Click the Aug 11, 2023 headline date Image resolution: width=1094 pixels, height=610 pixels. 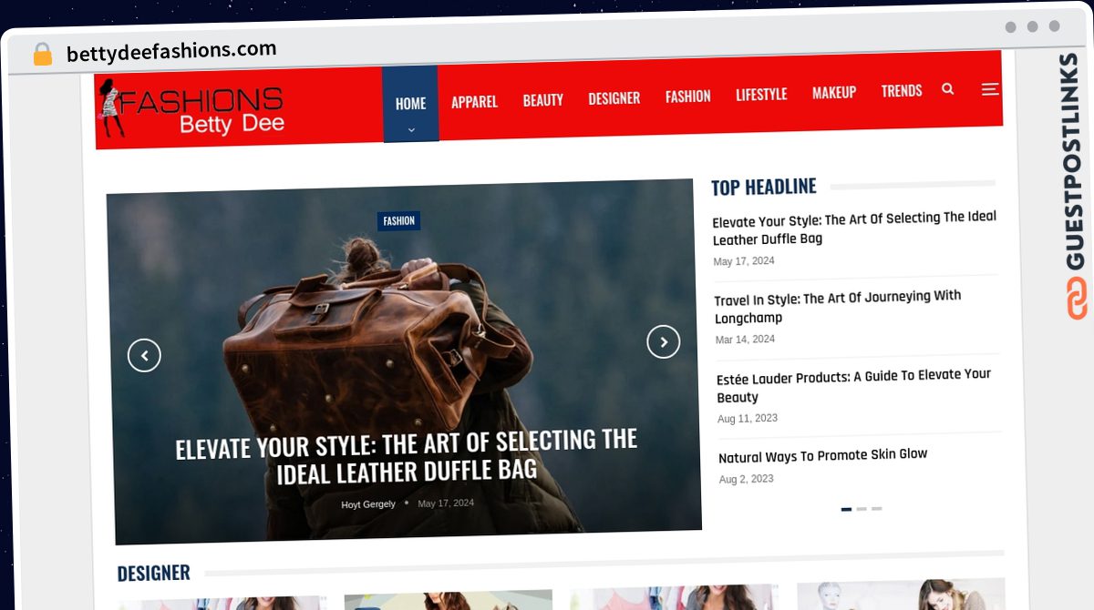748,419
